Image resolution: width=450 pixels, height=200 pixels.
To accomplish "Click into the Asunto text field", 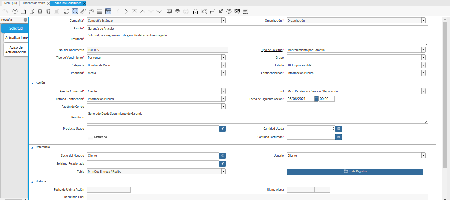I will pyautogui.click(x=257, y=29).
